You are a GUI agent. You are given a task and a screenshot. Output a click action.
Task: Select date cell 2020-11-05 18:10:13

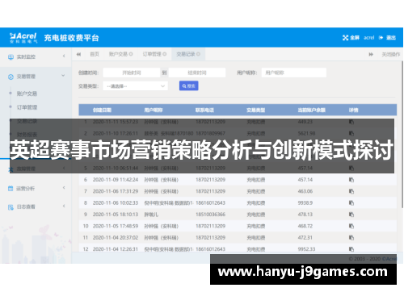[x=116, y=215]
